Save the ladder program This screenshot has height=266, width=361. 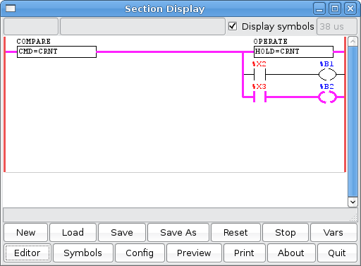(122, 232)
